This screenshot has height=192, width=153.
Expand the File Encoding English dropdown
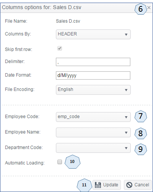tap(93, 90)
